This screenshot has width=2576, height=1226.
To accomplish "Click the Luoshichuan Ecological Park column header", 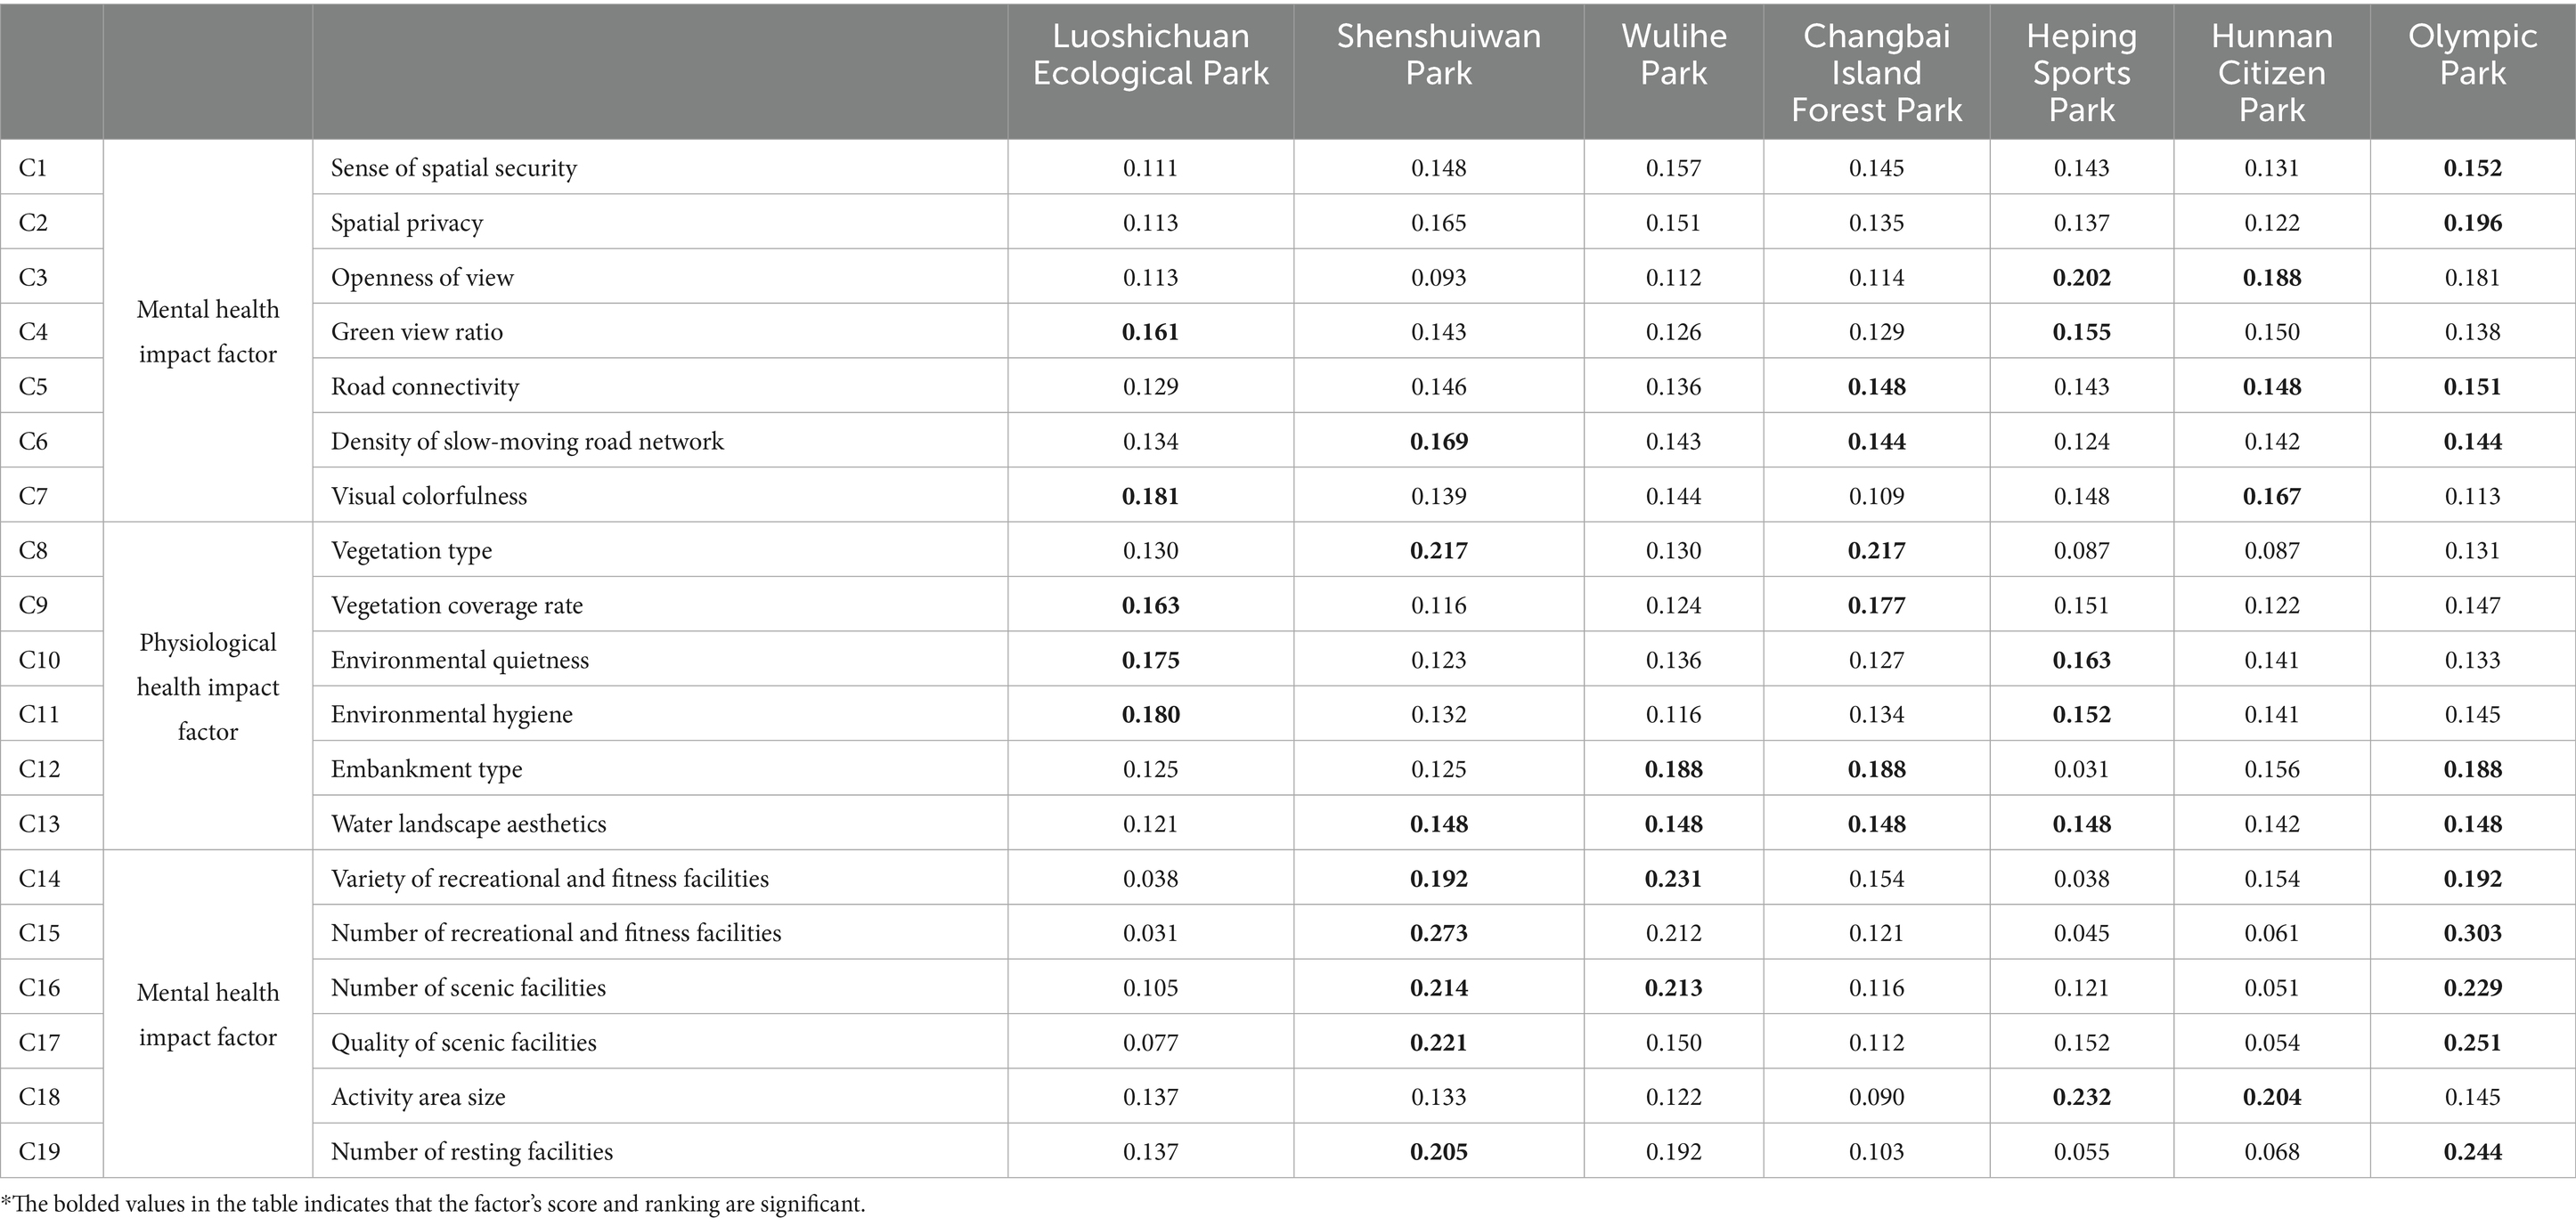I will (x=1150, y=55).
